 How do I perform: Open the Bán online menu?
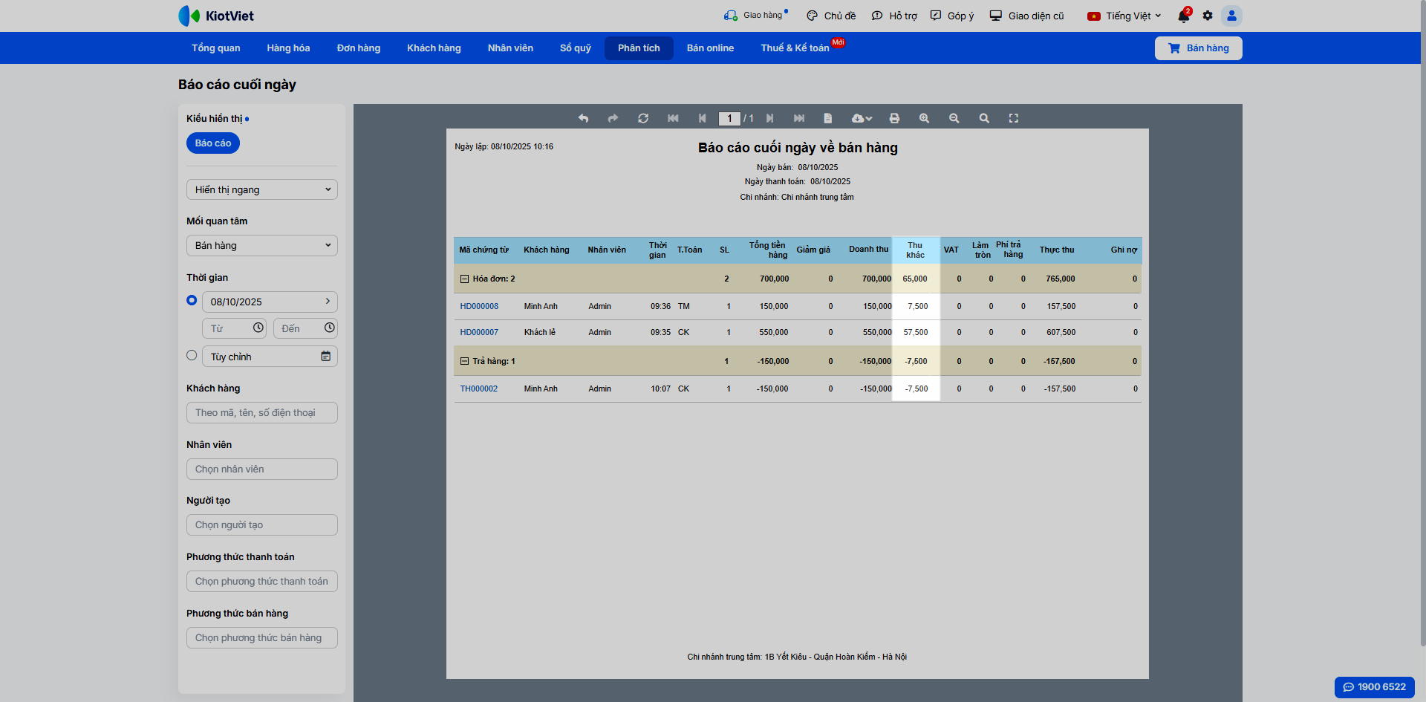710,48
